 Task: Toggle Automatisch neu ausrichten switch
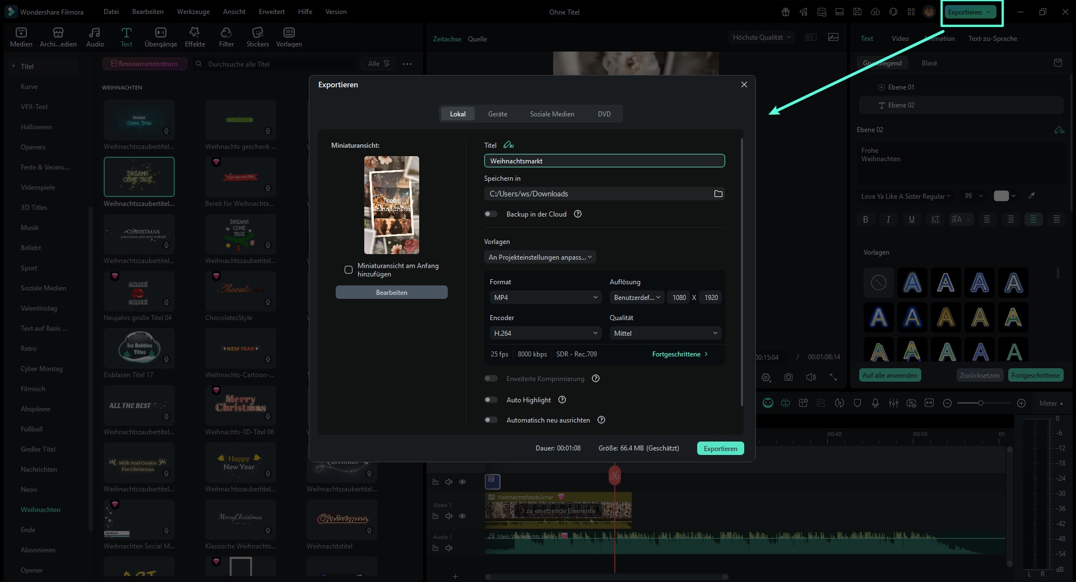[x=491, y=420]
